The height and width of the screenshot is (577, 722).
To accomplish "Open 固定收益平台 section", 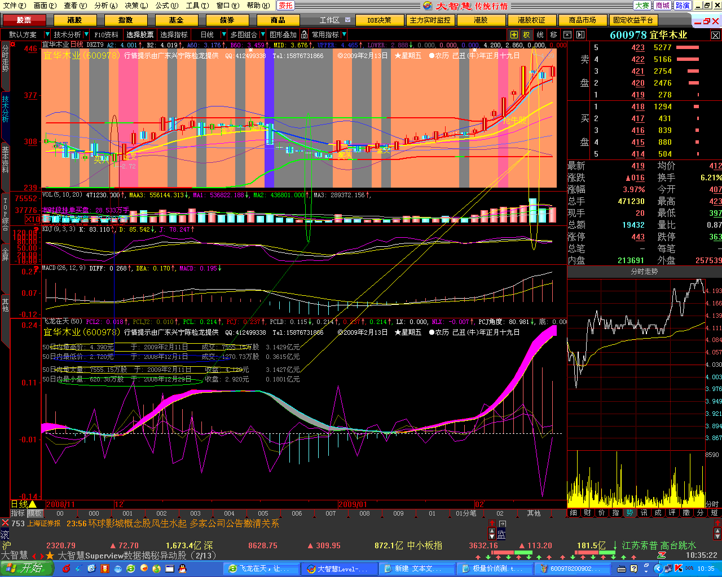I will [633, 20].
